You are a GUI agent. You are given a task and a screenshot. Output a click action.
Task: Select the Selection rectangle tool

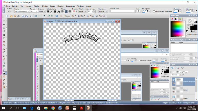click(4, 28)
